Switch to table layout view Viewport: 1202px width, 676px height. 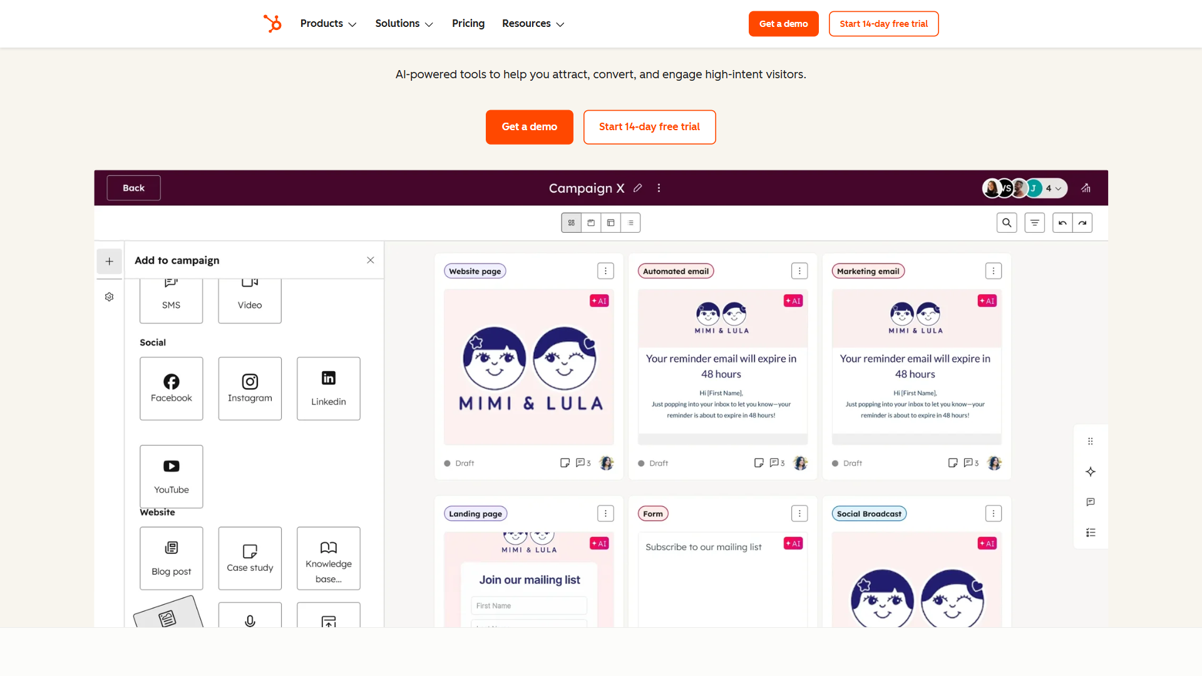click(x=611, y=223)
